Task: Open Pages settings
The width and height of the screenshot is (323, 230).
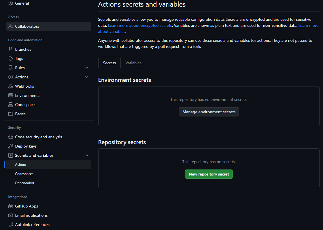Action: pos(20,114)
